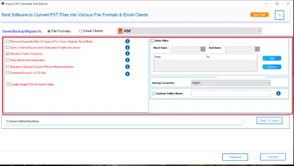View info for Save attachment separately

(127, 60)
